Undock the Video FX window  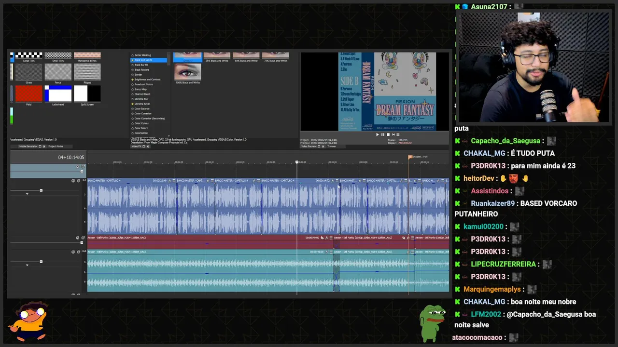(143, 147)
